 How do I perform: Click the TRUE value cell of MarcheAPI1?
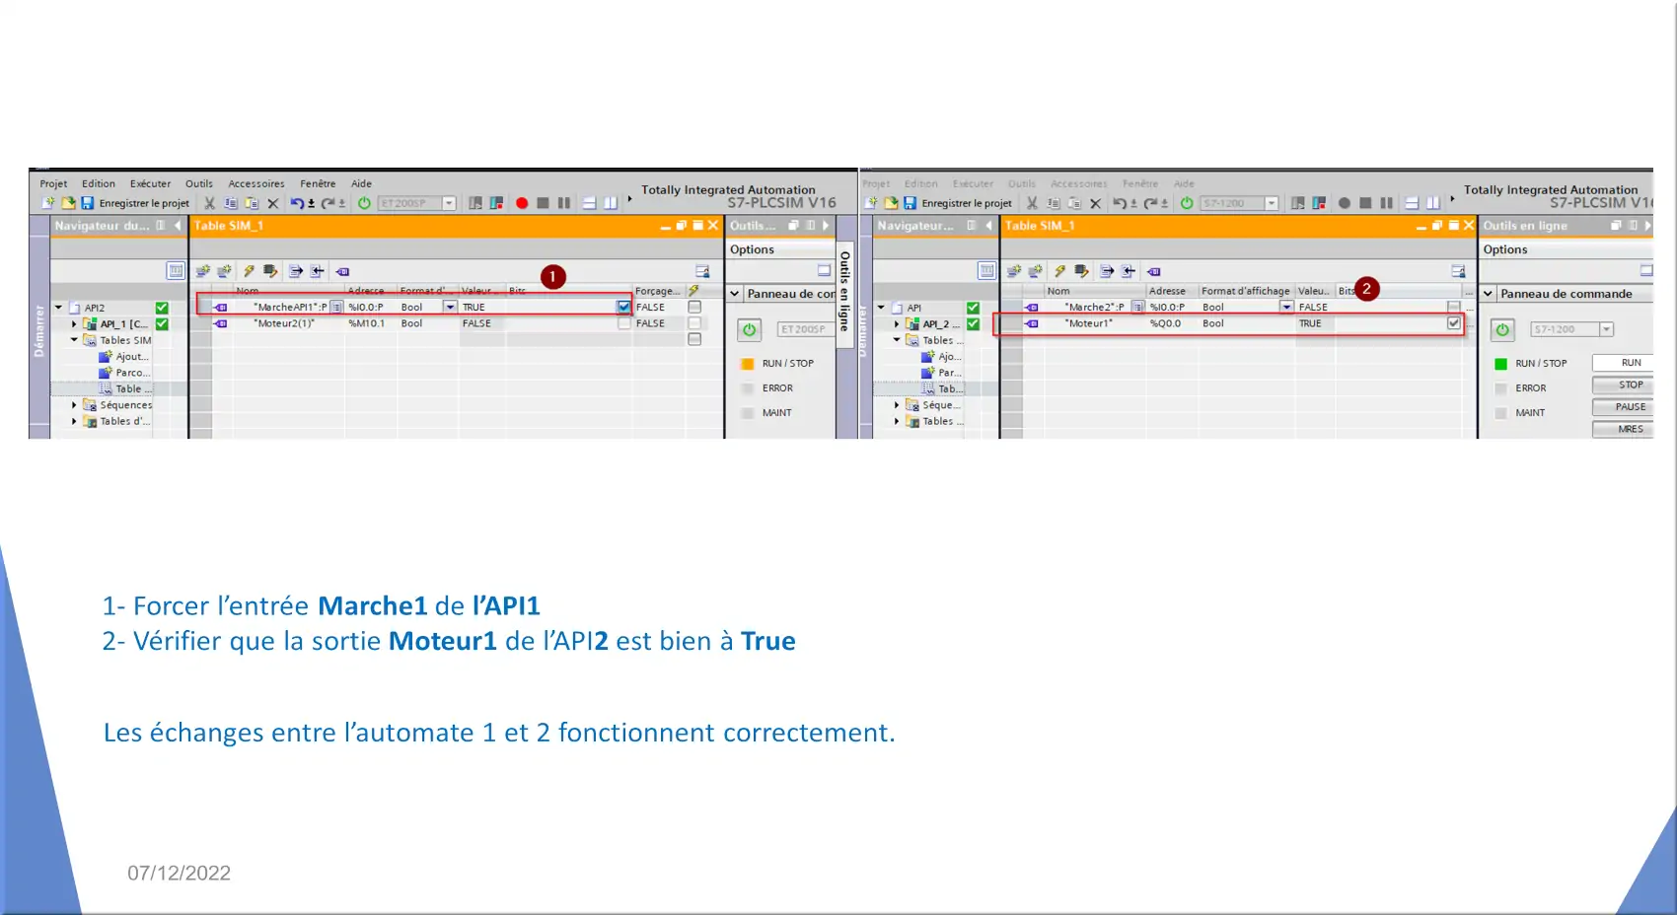482,307
